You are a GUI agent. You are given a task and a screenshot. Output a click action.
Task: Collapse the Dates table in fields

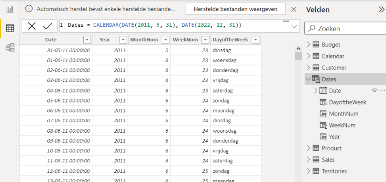pos(308,79)
